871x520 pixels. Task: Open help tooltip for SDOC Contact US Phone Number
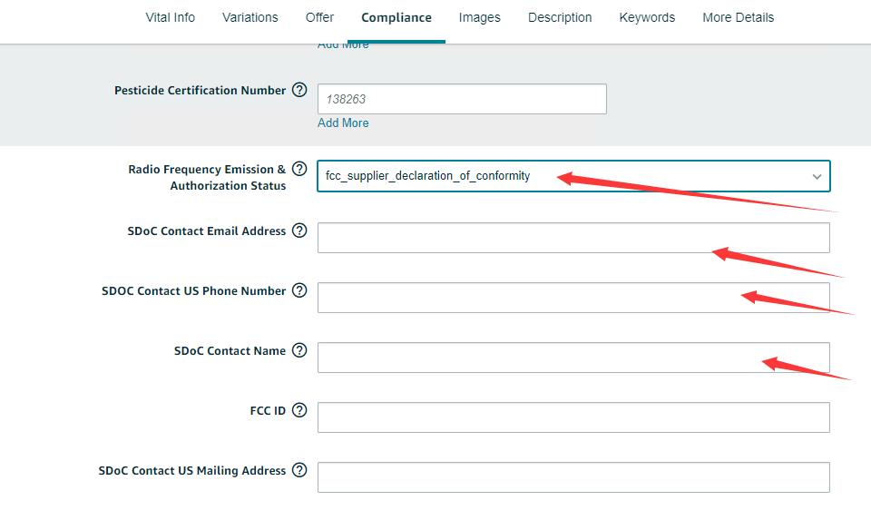point(299,290)
